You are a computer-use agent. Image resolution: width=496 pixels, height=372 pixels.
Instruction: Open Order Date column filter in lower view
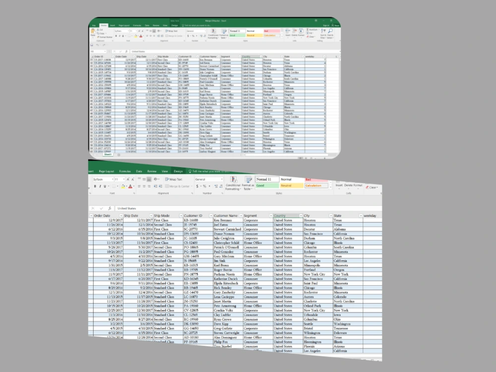pos(121,216)
